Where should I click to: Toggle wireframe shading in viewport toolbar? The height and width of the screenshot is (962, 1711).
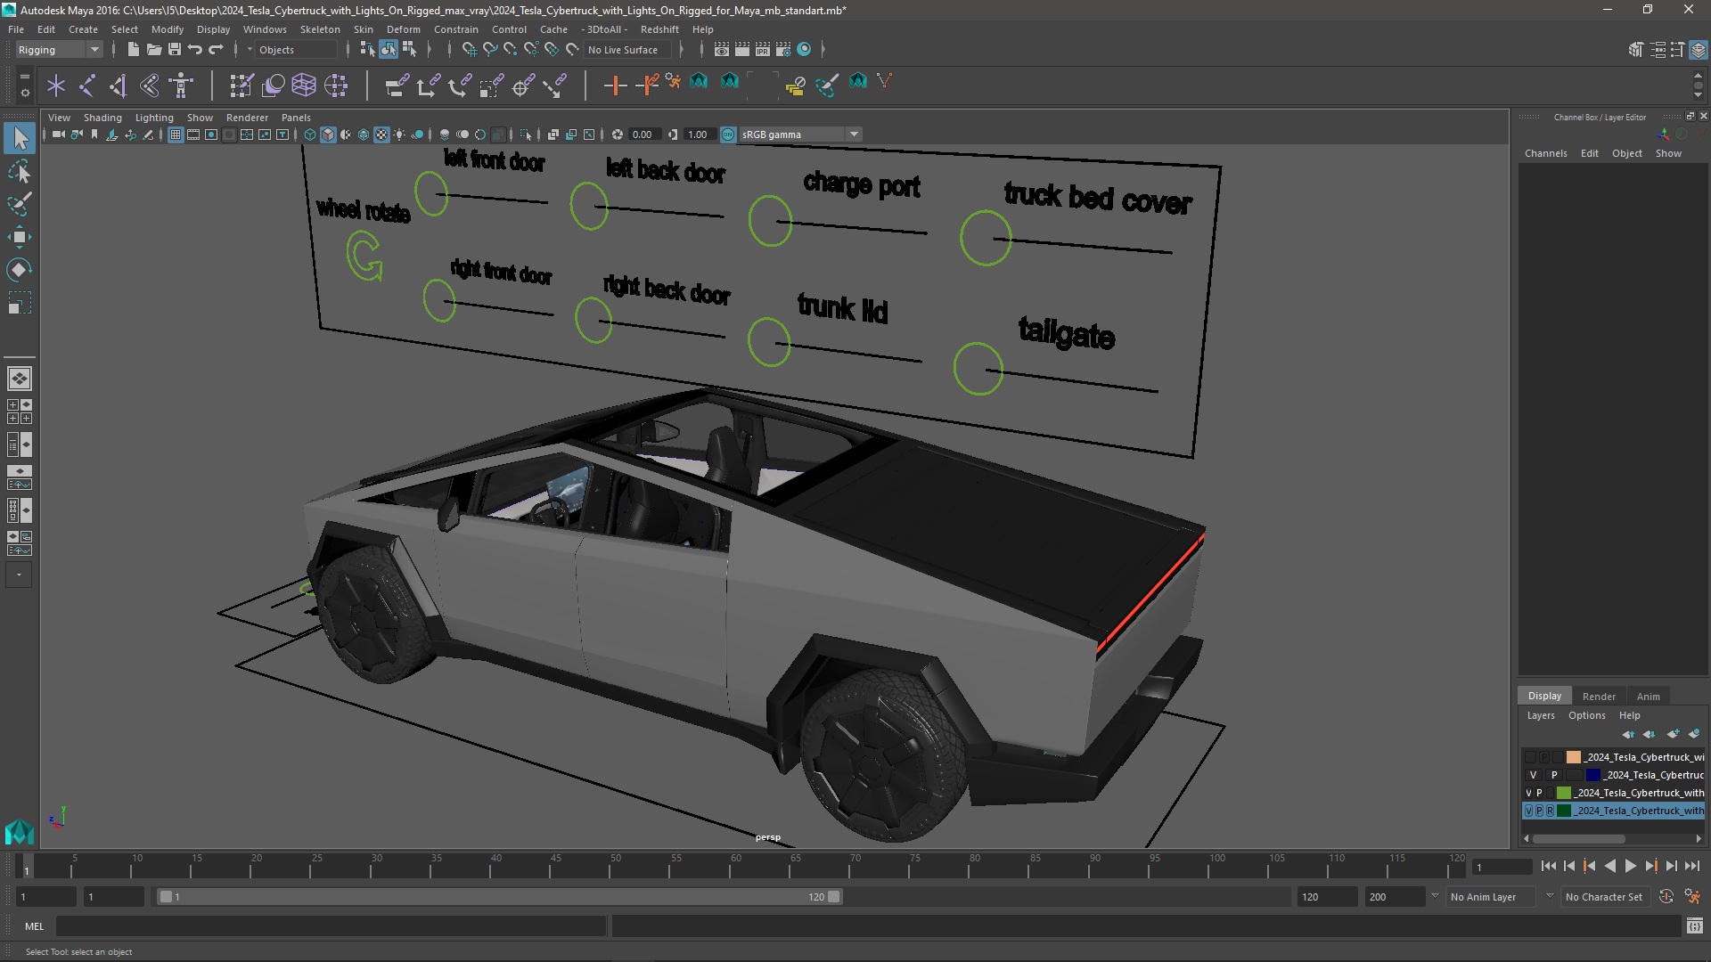[310, 135]
